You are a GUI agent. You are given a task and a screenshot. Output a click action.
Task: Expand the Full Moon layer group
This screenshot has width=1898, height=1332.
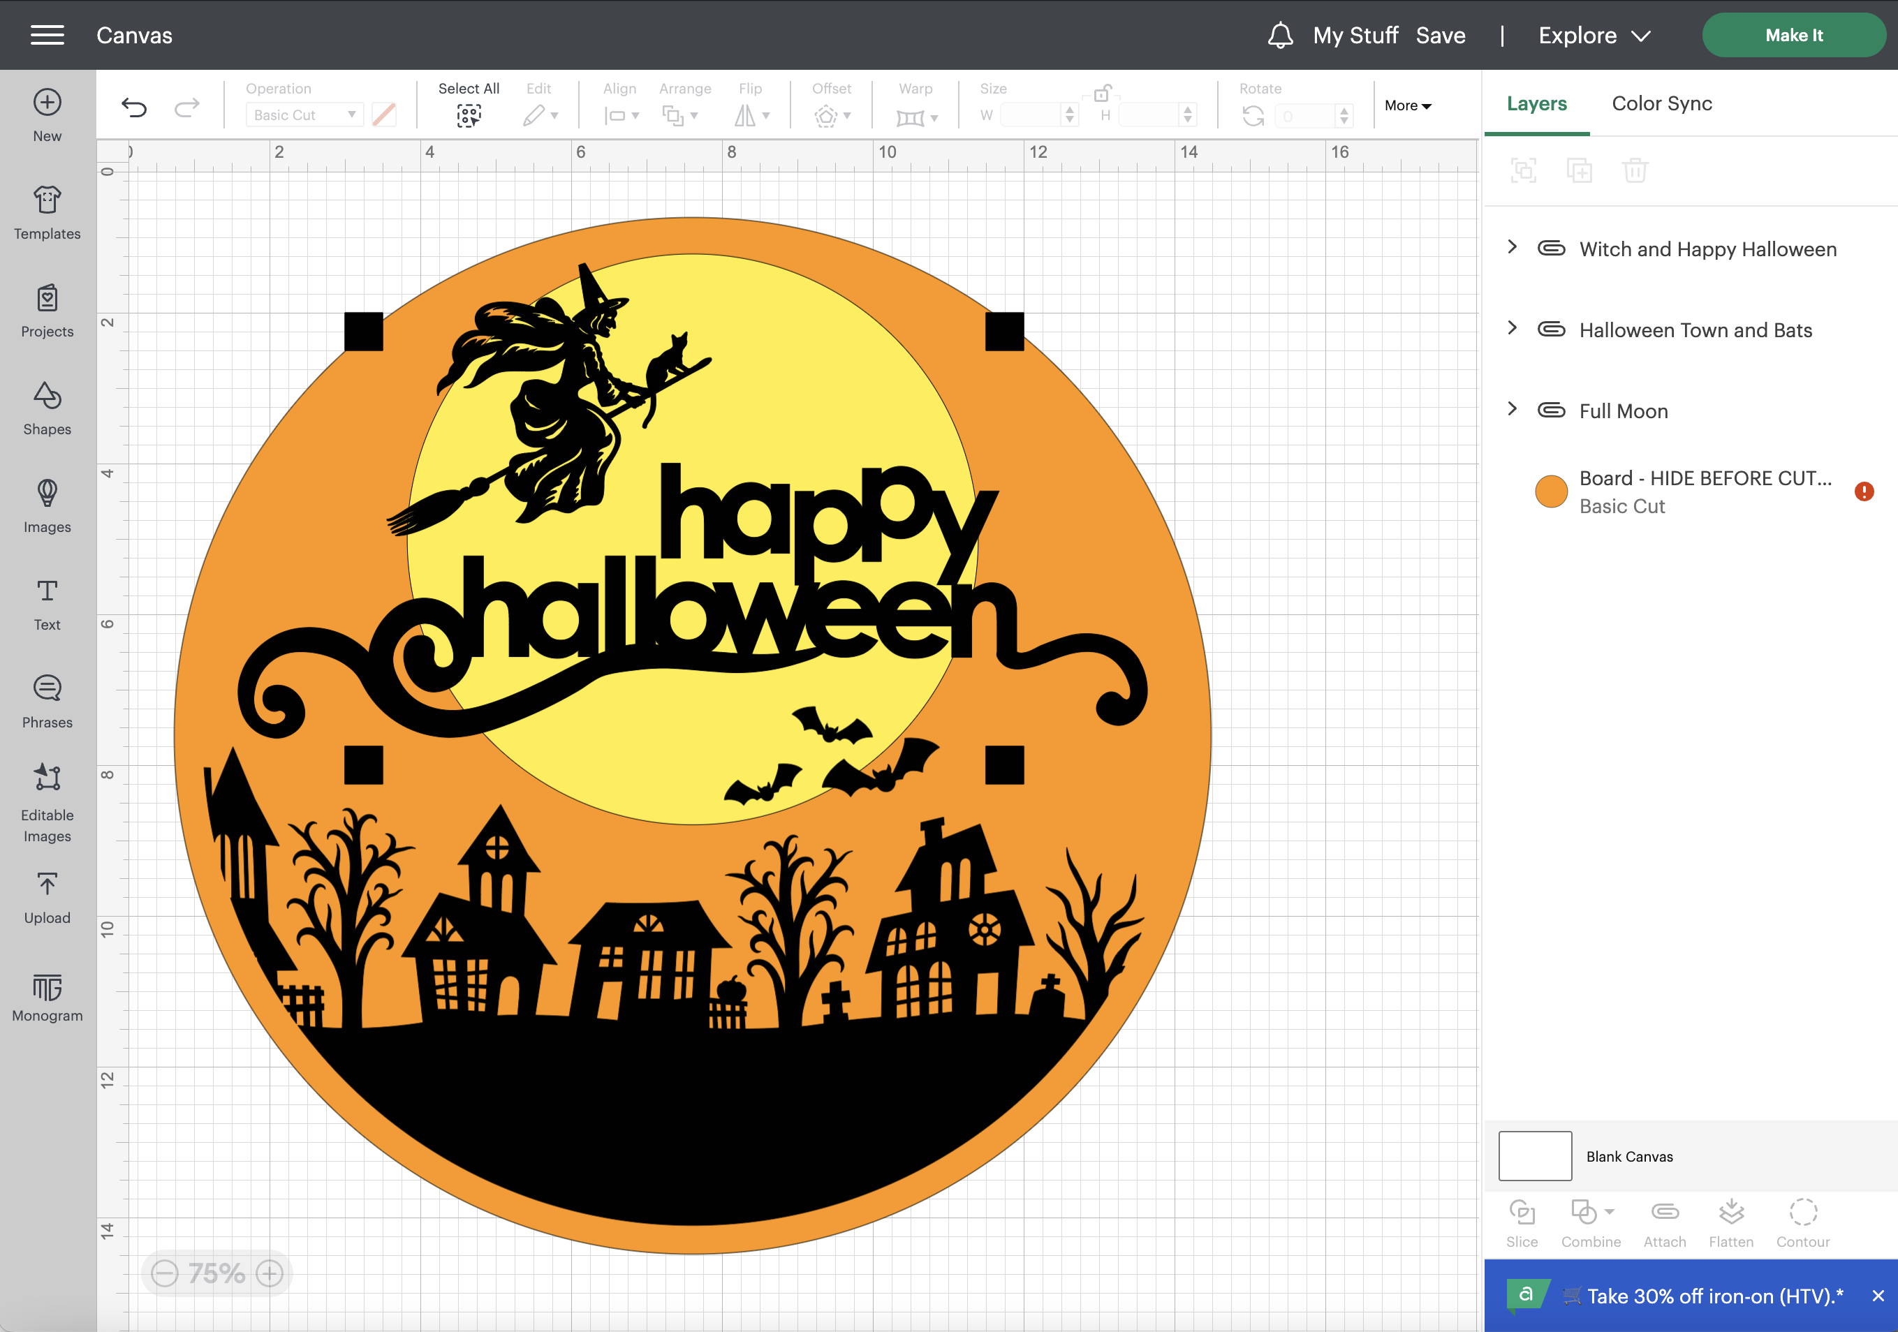pyautogui.click(x=1512, y=409)
